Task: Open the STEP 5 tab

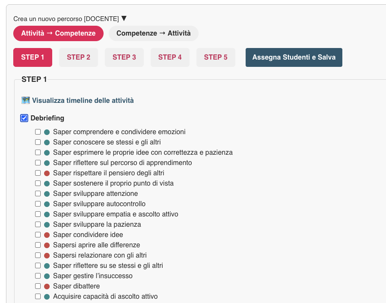Action: pyautogui.click(x=216, y=57)
